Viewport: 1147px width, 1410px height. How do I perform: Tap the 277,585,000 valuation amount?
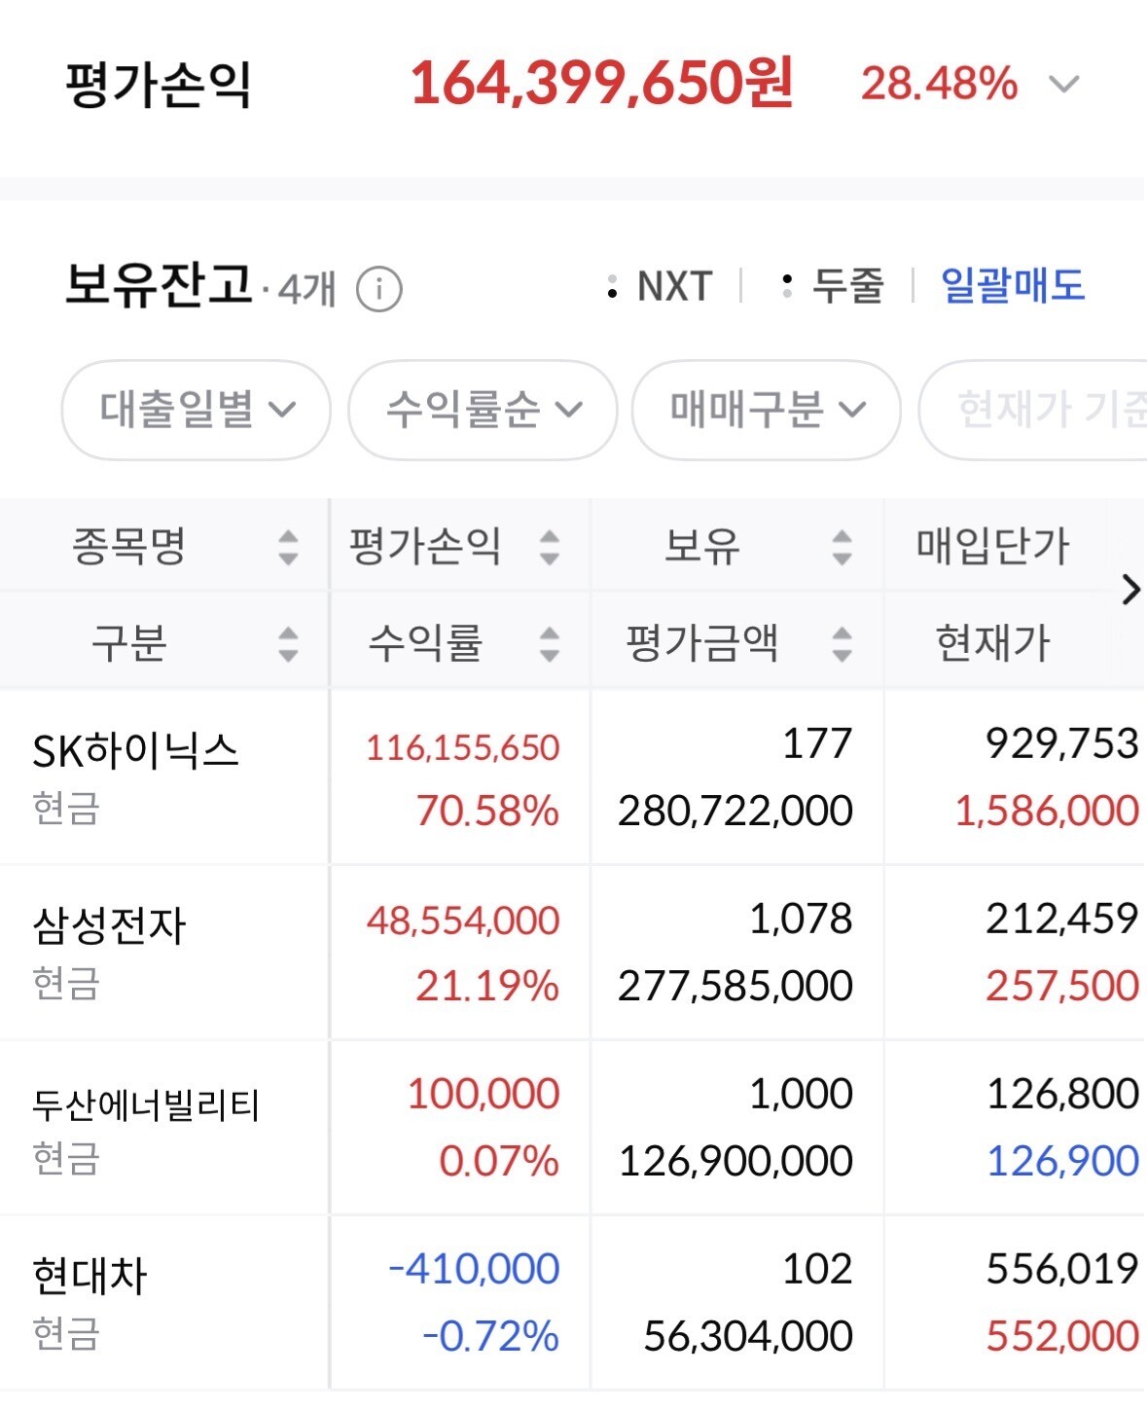[x=735, y=986]
